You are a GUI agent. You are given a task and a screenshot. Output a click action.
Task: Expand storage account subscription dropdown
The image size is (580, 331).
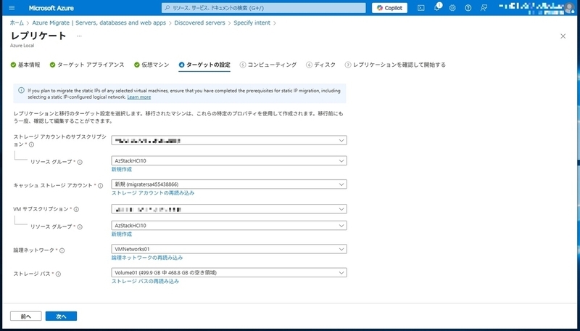[x=229, y=140]
